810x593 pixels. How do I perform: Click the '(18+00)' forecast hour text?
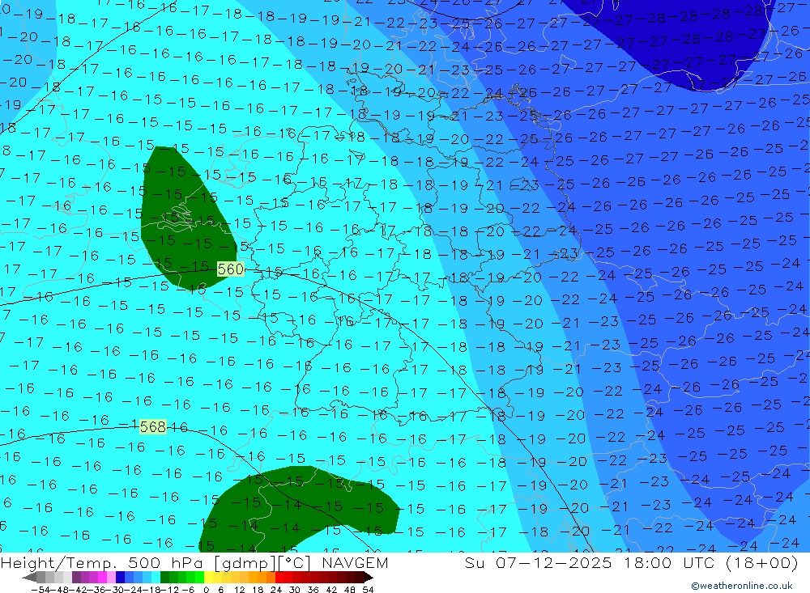click(762, 562)
